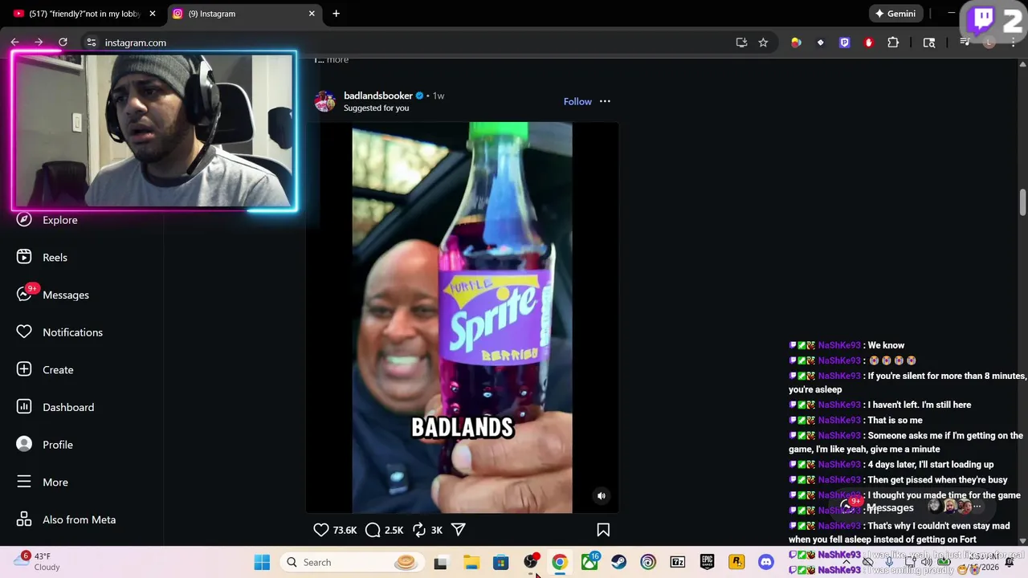Viewport: 1028px width, 578px height.
Task: Repost the badlandsbooker video
Action: tap(418, 530)
